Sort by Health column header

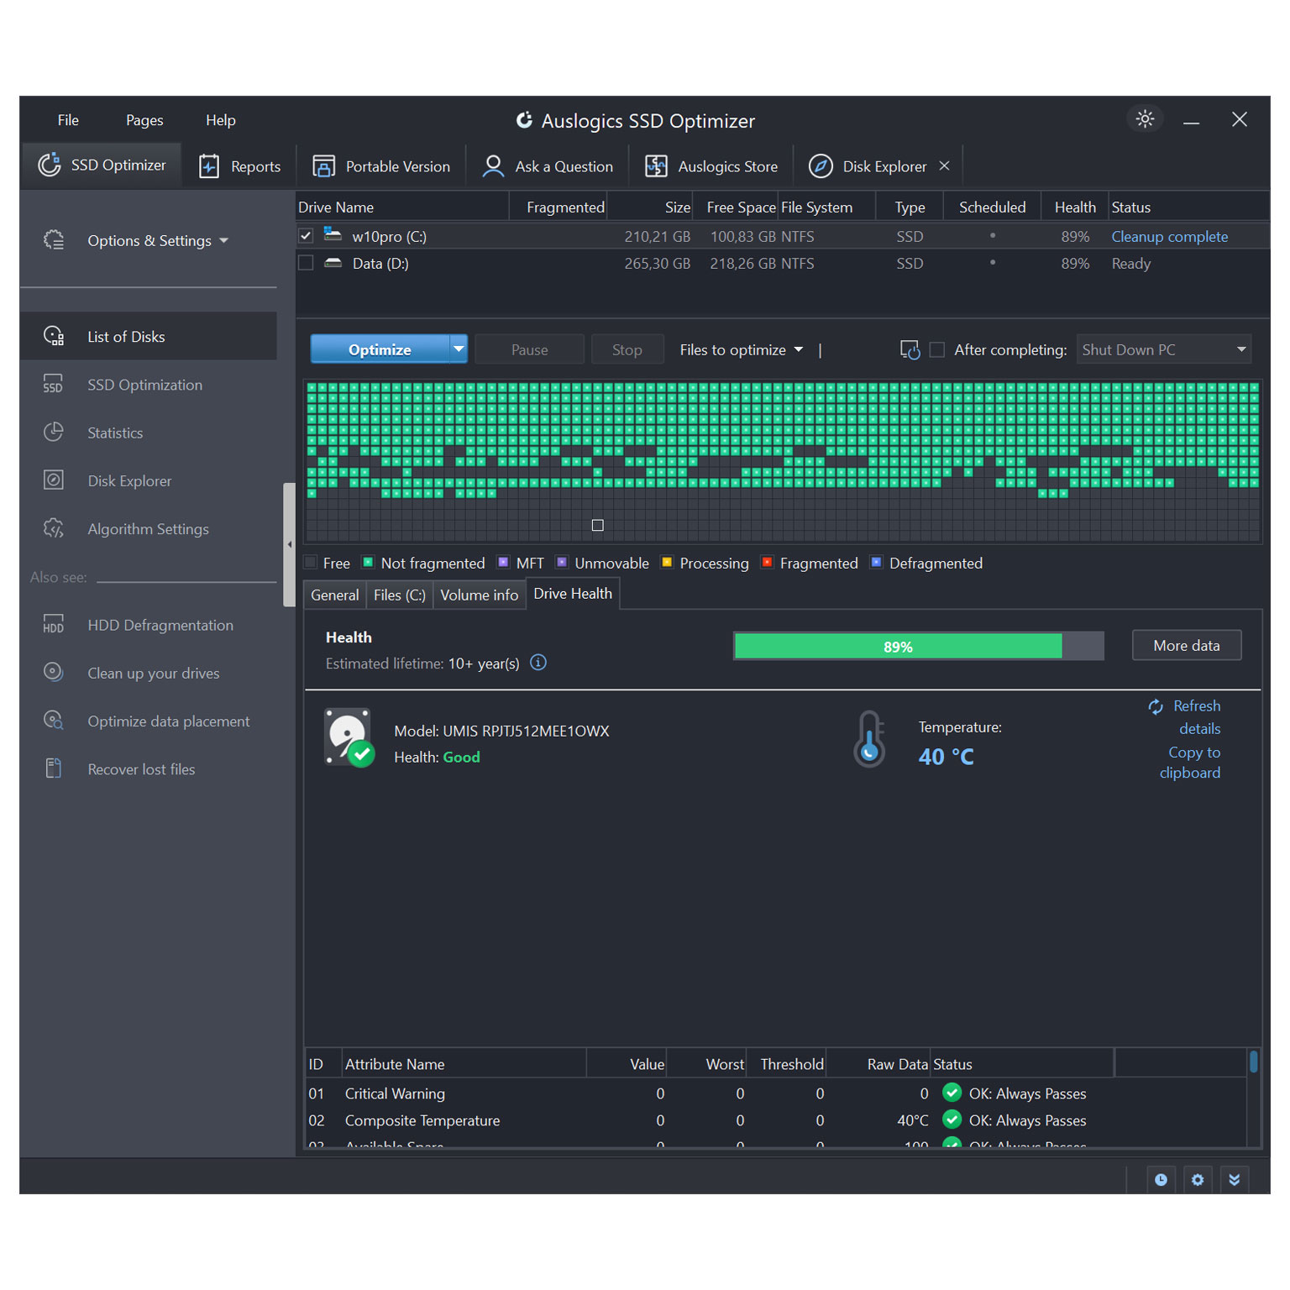tap(1075, 207)
